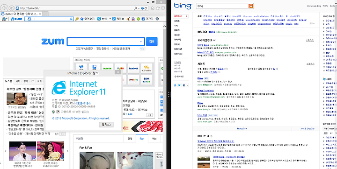Click the Bing search box
This screenshot has height=169, width=337.
click(222, 6)
